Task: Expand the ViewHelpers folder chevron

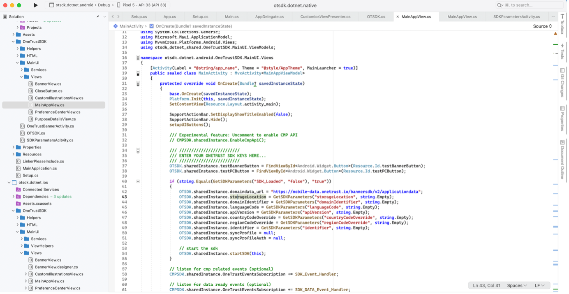Action: (22, 246)
